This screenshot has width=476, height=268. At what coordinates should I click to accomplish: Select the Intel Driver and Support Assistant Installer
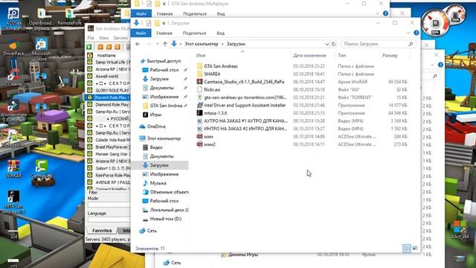pyautogui.click(x=245, y=105)
